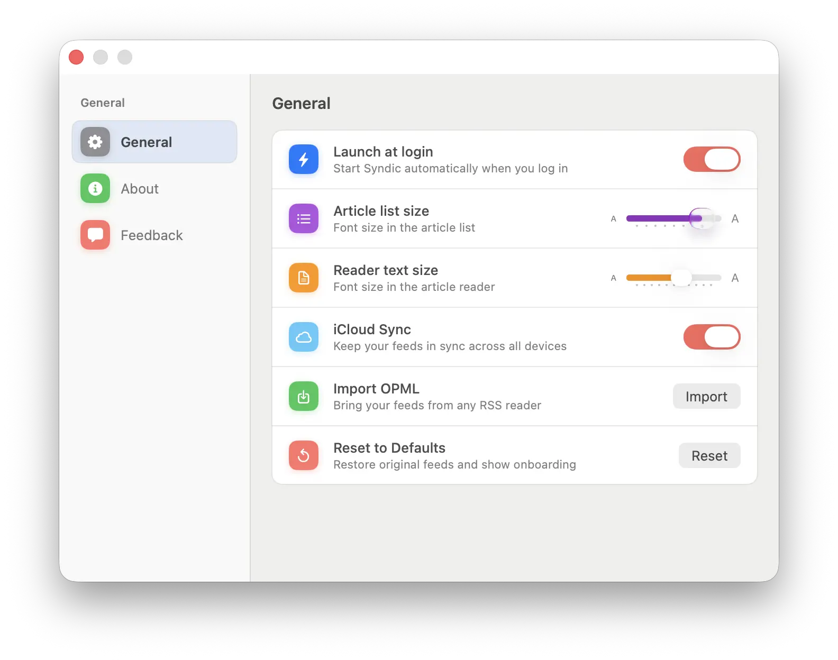Click 'Restore original feeds and show onboarding'

[x=454, y=464]
